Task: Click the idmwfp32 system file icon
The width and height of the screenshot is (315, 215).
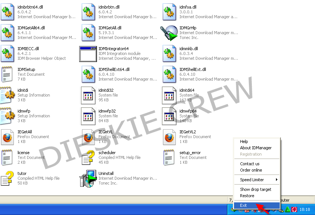Action: pyautogui.click(x=88, y=116)
